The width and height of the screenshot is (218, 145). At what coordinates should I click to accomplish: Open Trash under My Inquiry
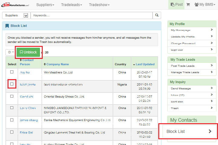[191, 108]
